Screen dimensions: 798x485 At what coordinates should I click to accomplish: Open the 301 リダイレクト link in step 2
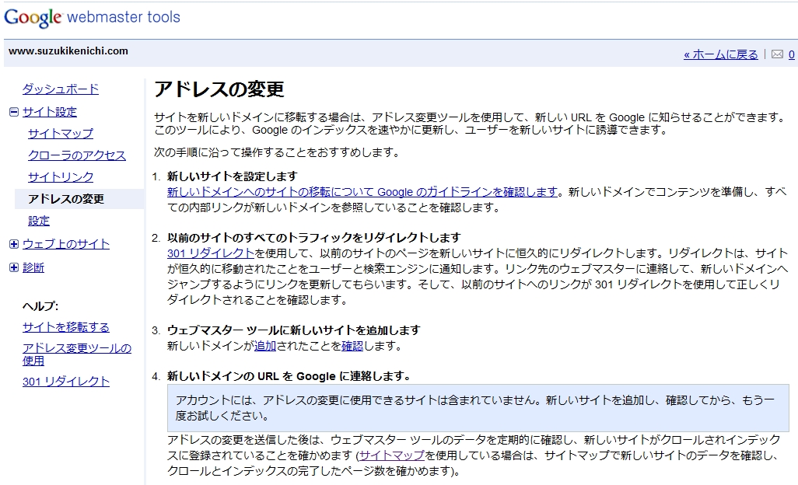point(211,253)
